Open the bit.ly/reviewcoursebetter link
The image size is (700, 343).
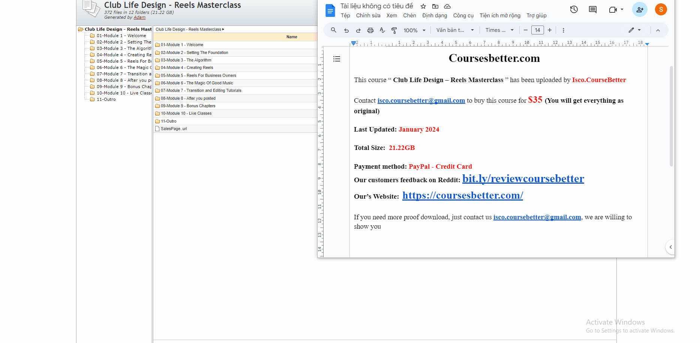point(523,179)
